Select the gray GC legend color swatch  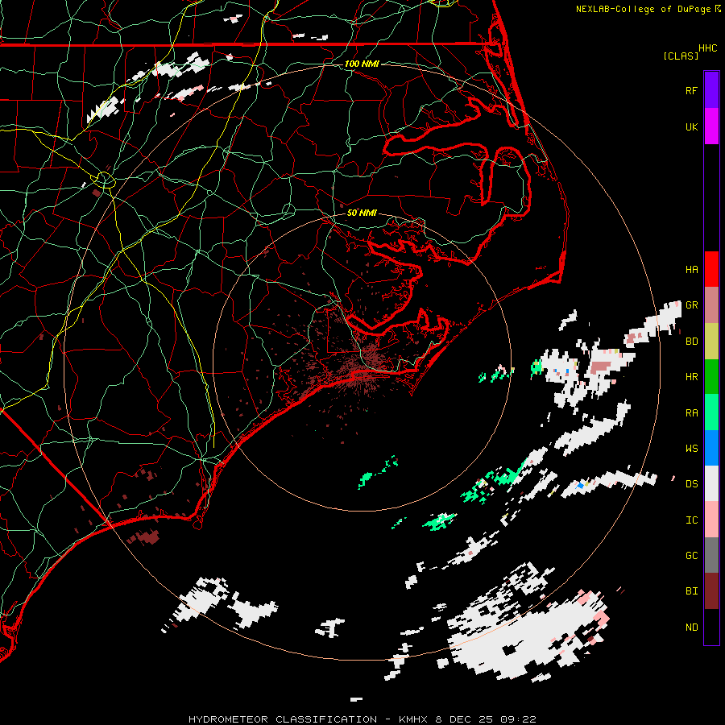711,555
